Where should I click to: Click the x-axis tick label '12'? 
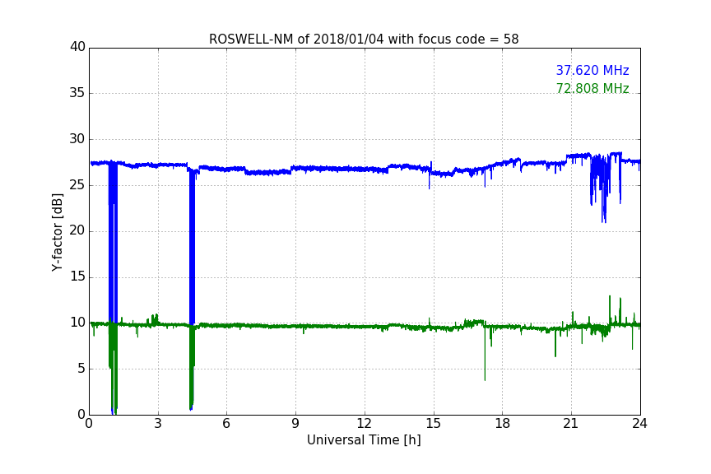pyautogui.click(x=365, y=424)
